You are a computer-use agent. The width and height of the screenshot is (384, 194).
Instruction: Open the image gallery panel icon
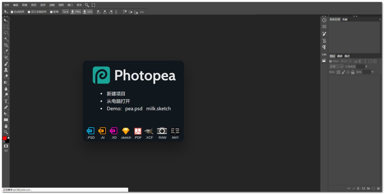(324, 60)
